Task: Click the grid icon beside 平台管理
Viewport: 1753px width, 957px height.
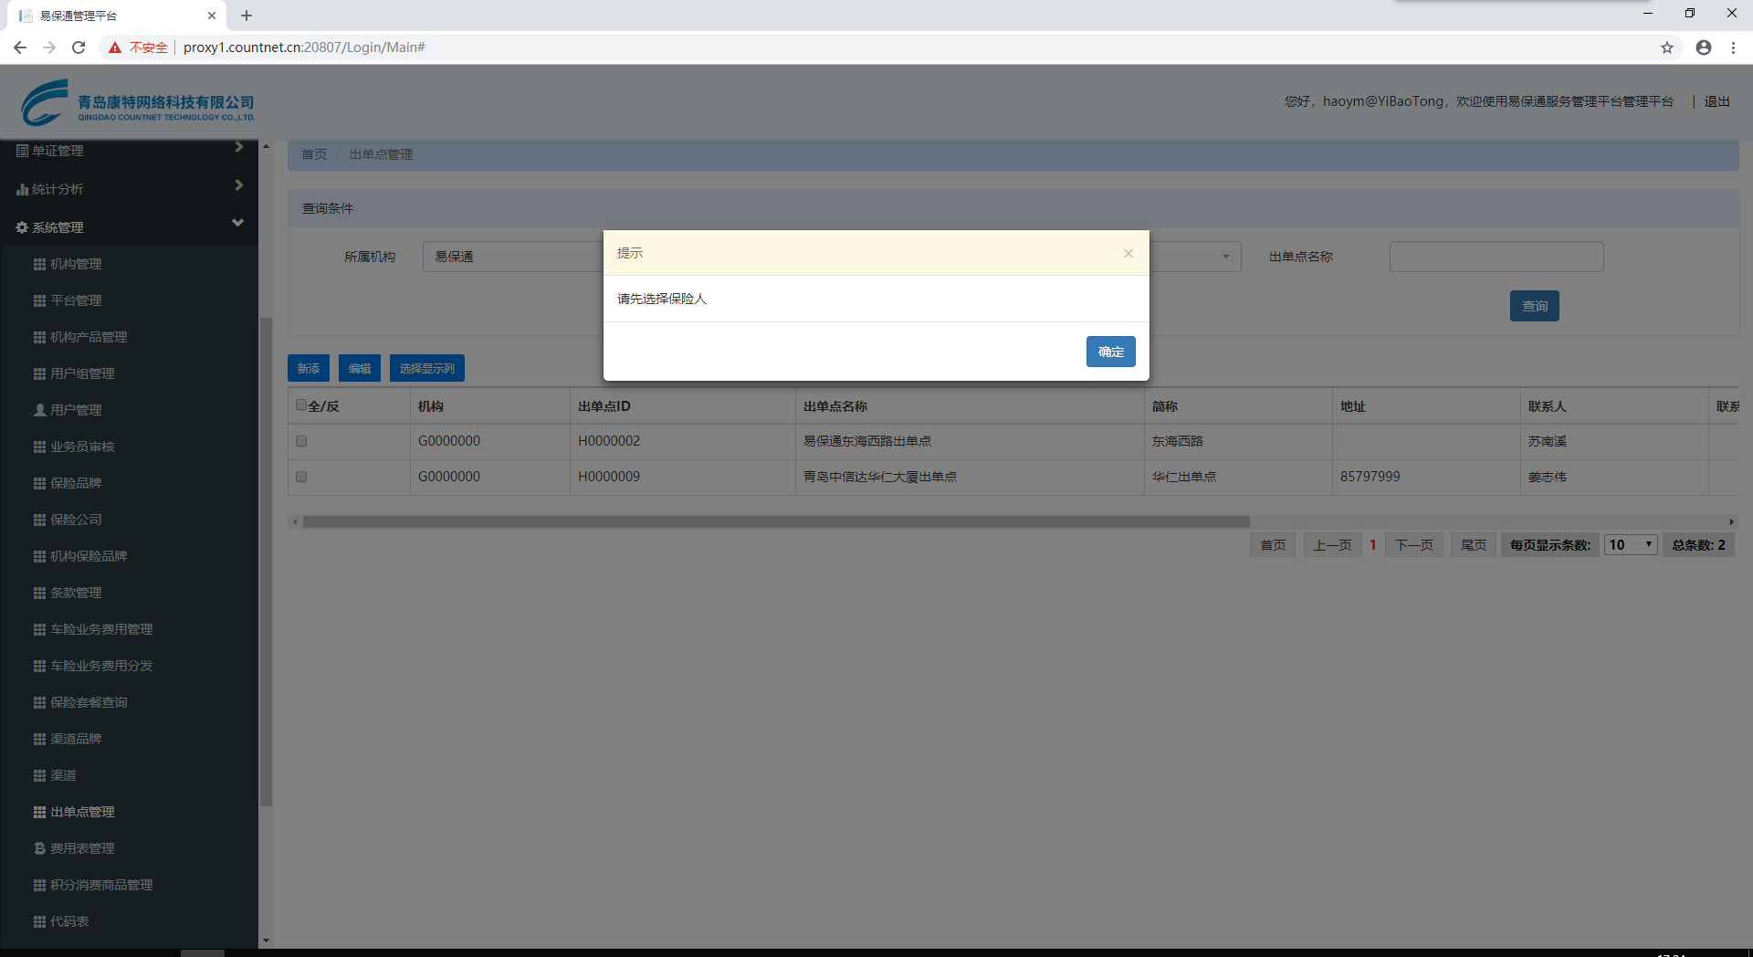Action: [x=39, y=300]
